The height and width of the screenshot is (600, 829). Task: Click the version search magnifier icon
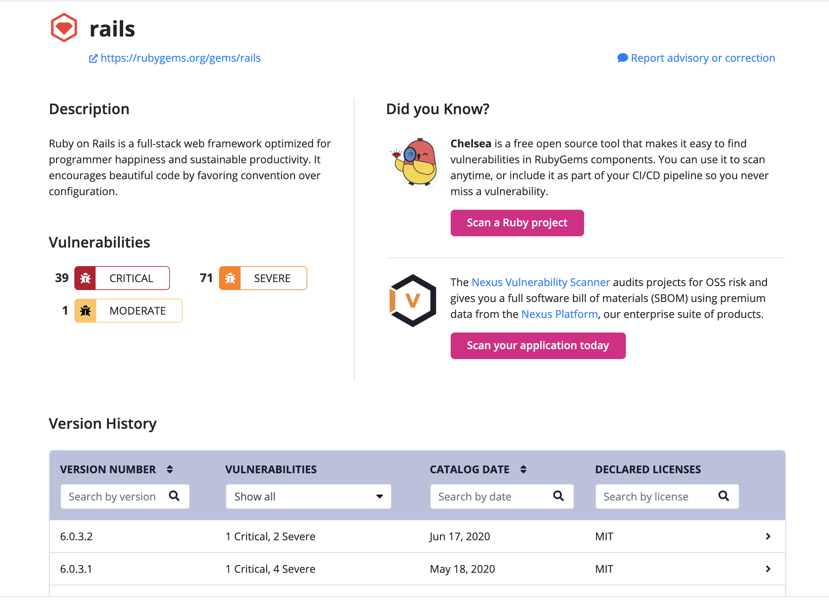pos(174,496)
